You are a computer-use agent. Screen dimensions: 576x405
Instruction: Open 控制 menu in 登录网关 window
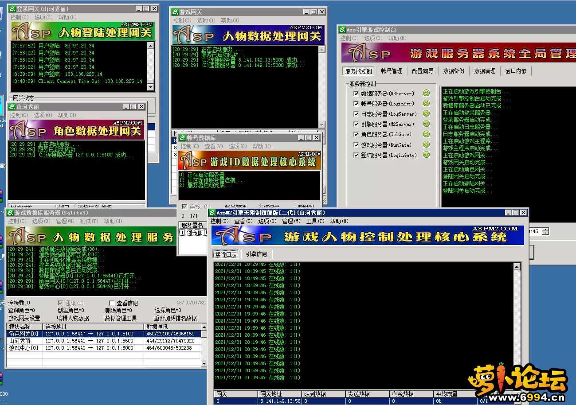[x=19, y=17]
